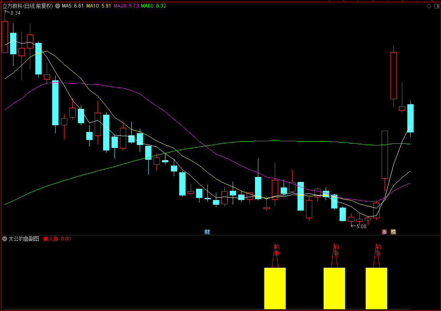Click the 8.34 high price marker

click(13, 13)
